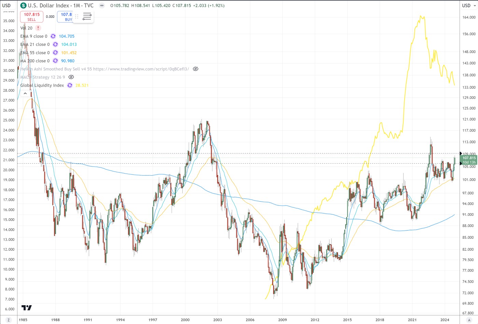Select the EMA 21 close 0 legend

[35, 44]
